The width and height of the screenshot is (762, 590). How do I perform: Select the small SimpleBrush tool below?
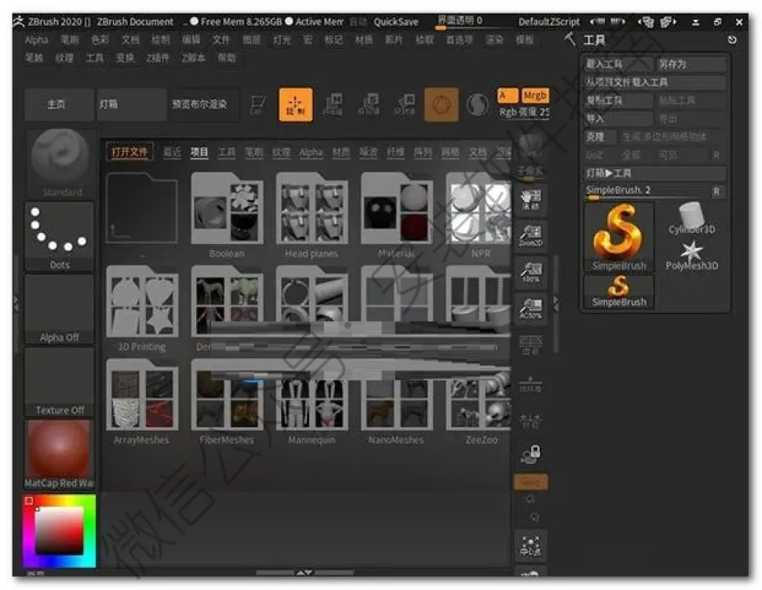click(619, 291)
